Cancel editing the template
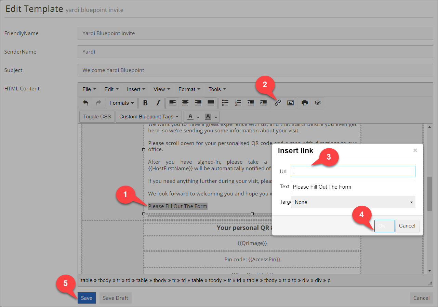The width and height of the screenshot is (438, 307). pyautogui.click(x=422, y=298)
